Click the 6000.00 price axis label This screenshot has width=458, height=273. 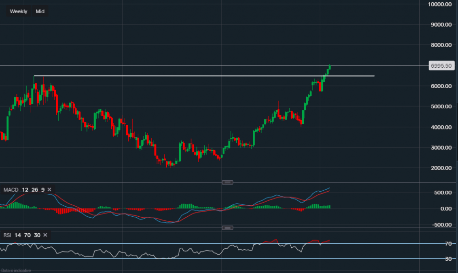[x=441, y=86]
